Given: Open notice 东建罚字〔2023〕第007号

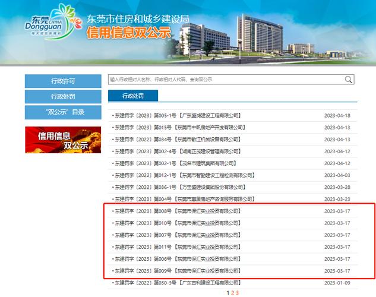Looking at the screenshot, I should click(x=177, y=235).
